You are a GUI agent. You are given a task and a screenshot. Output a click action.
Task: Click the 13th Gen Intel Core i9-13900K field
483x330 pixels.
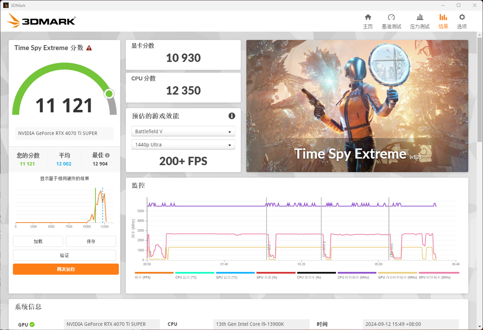tap(261, 324)
